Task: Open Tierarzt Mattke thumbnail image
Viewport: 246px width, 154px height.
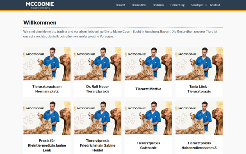Action: click(x=148, y=64)
